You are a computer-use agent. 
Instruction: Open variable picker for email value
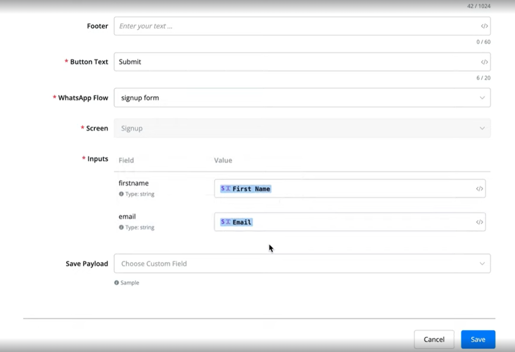[479, 222]
